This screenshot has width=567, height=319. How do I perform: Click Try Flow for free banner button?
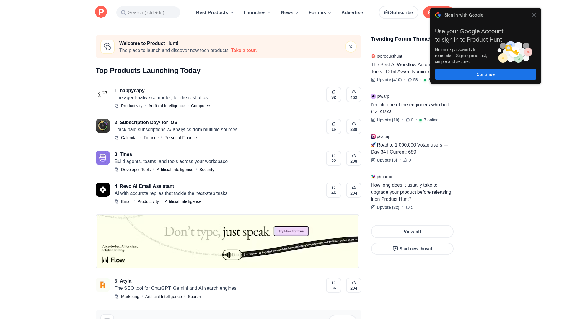291,231
